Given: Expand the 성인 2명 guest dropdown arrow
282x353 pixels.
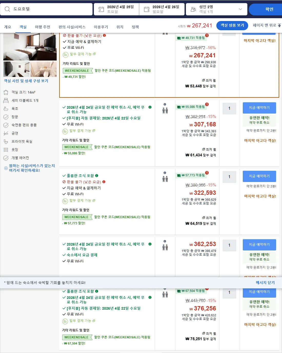Looking at the screenshot, I should point(240,9).
